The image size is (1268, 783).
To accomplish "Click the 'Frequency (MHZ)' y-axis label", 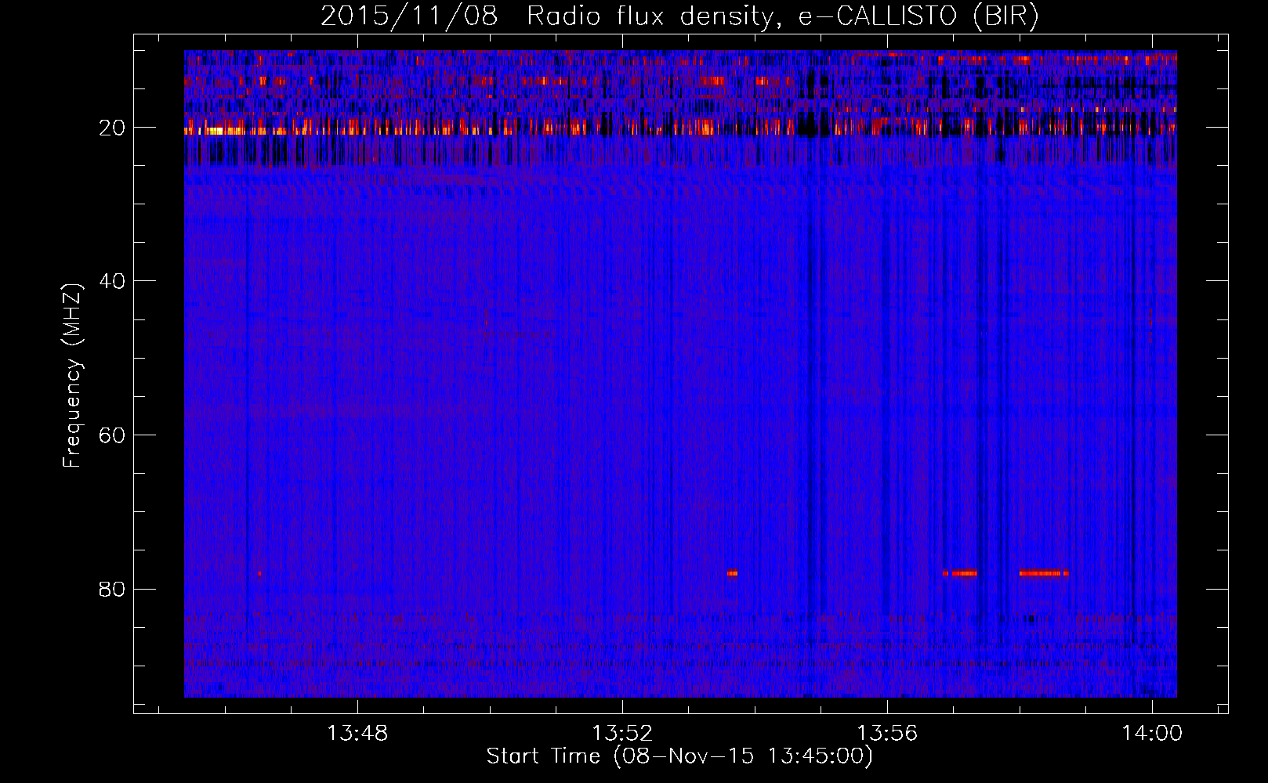I will pos(72,376).
